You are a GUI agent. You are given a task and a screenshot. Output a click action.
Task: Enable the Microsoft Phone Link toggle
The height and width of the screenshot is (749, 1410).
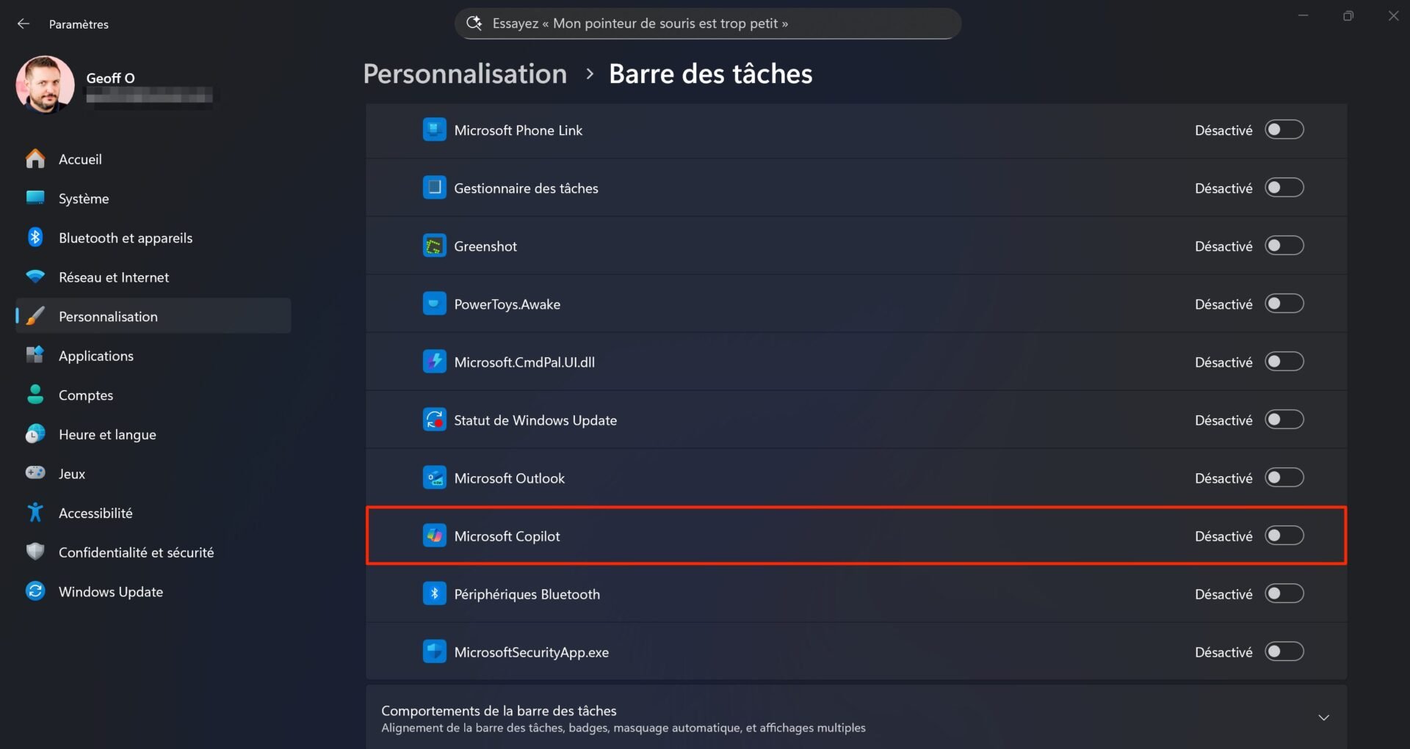tap(1284, 129)
